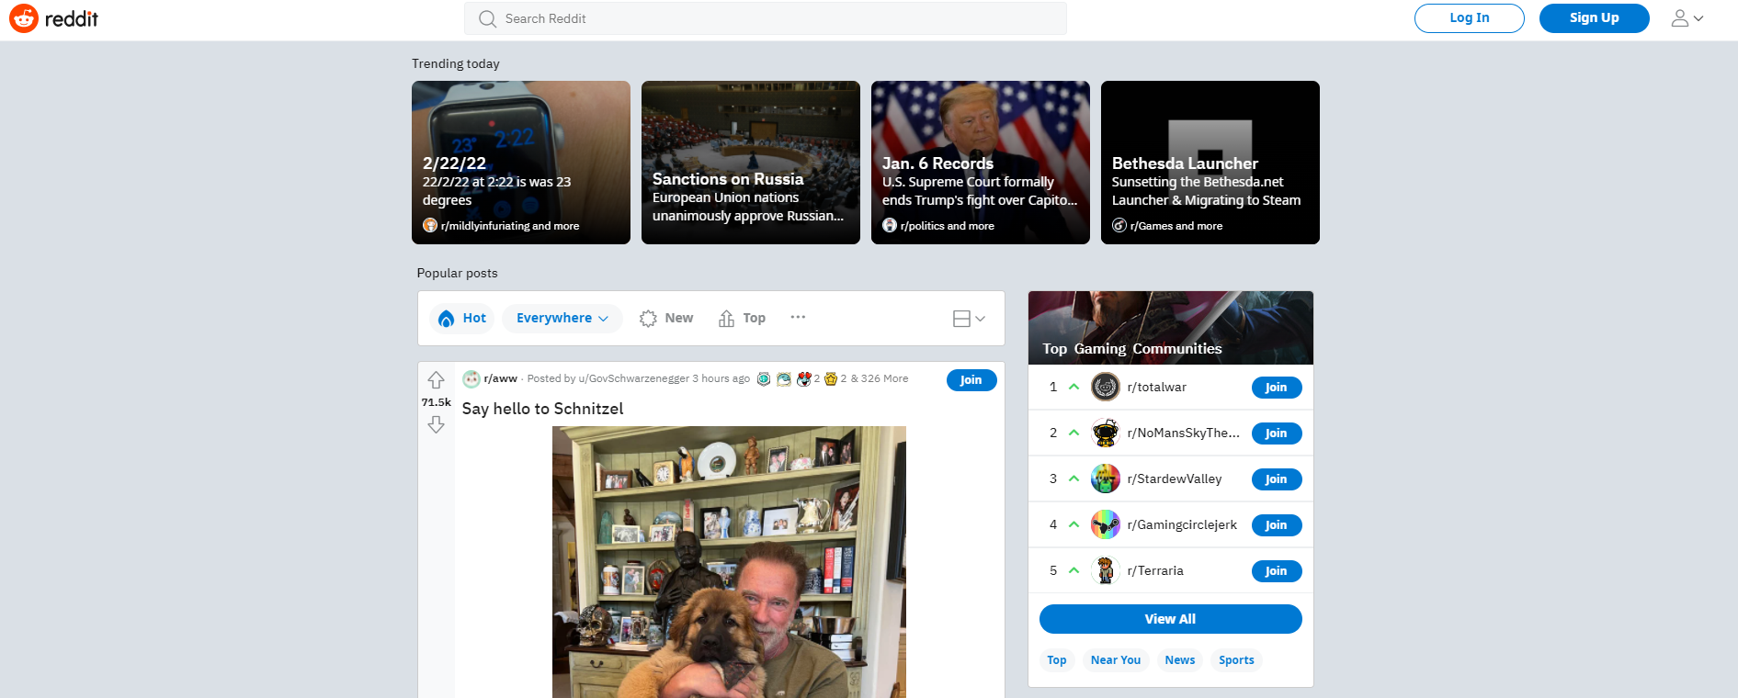The height and width of the screenshot is (698, 1738).
Task: Click the r/StardewValley community avatar
Action: [1106, 479]
